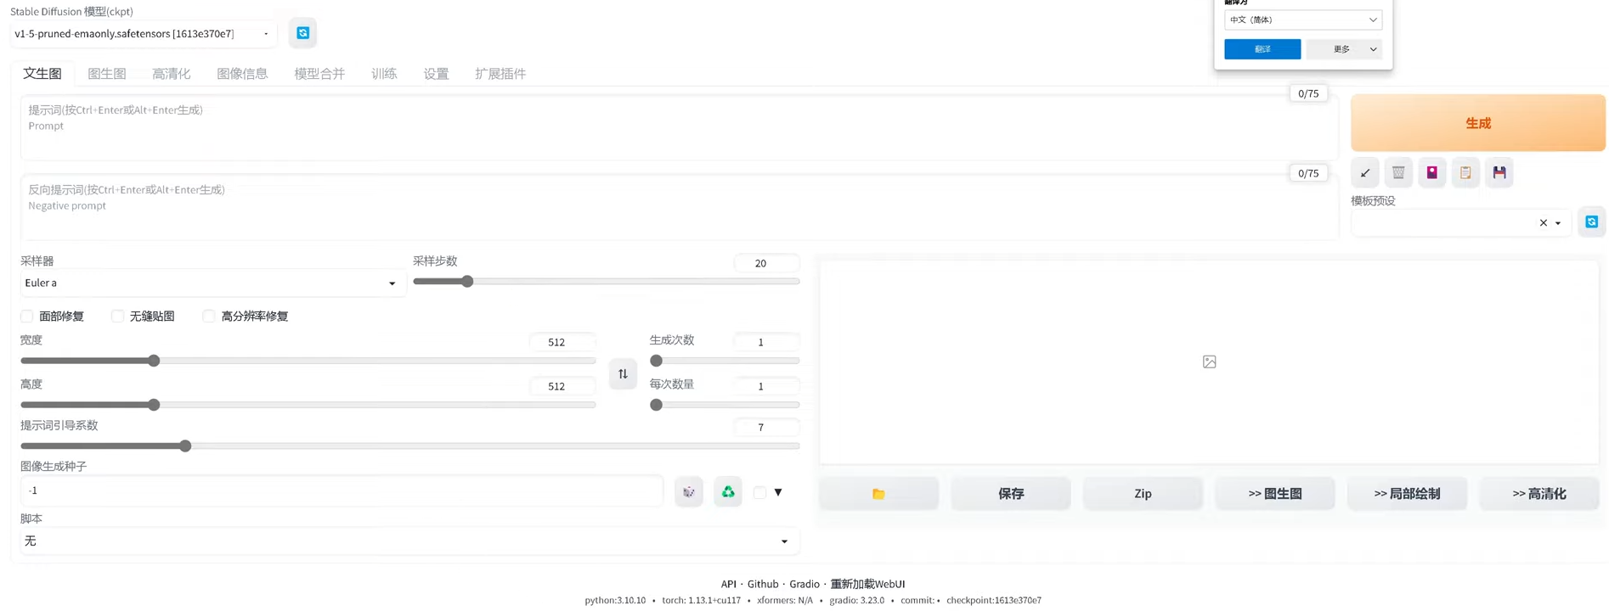Adjust the 宽度 slider
1609x611 pixels.
(308, 361)
